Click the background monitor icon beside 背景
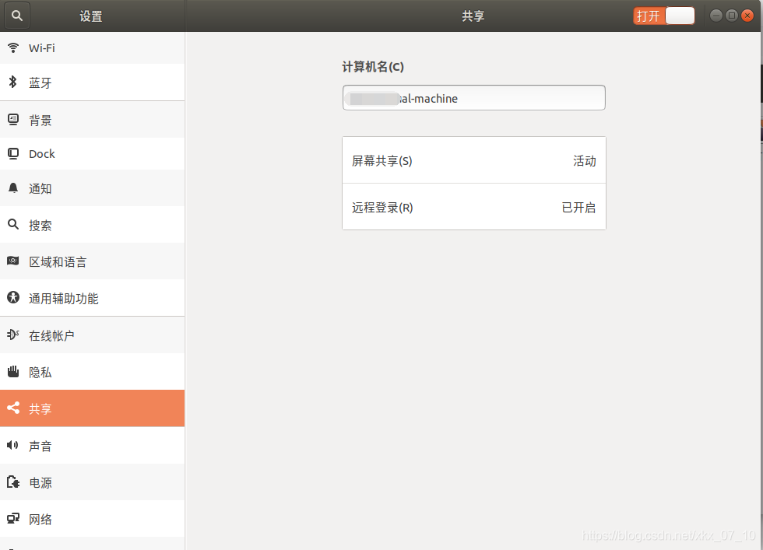 pos(13,119)
